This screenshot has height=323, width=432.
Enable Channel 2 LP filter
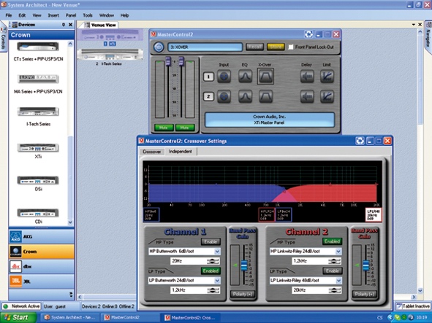pyautogui.click(x=332, y=271)
